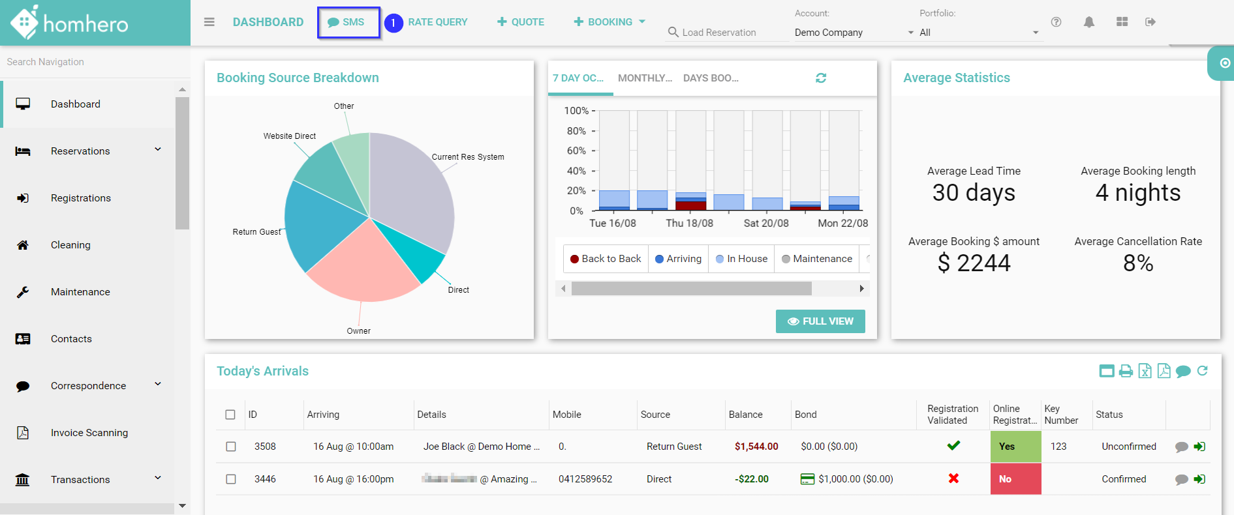Export Today's Arrivals to Excel
Image resolution: width=1234 pixels, height=515 pixels.
click(1145, 372)
